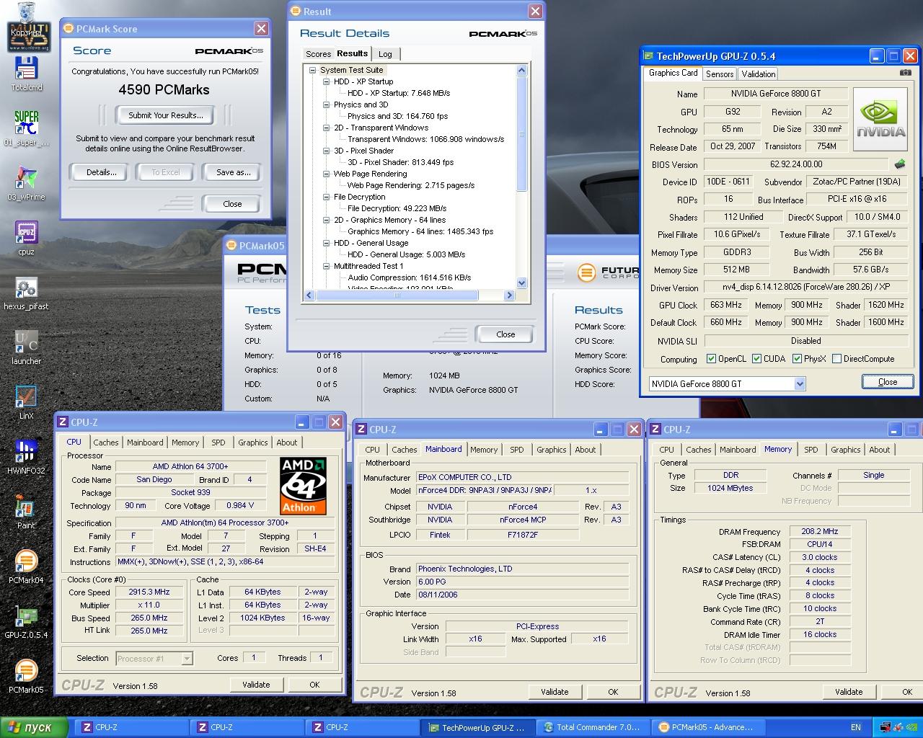Viewport: 923px width, 738px height.
Task: Click Close in the GPU-Z window
Action: click(x=888, y=382)
